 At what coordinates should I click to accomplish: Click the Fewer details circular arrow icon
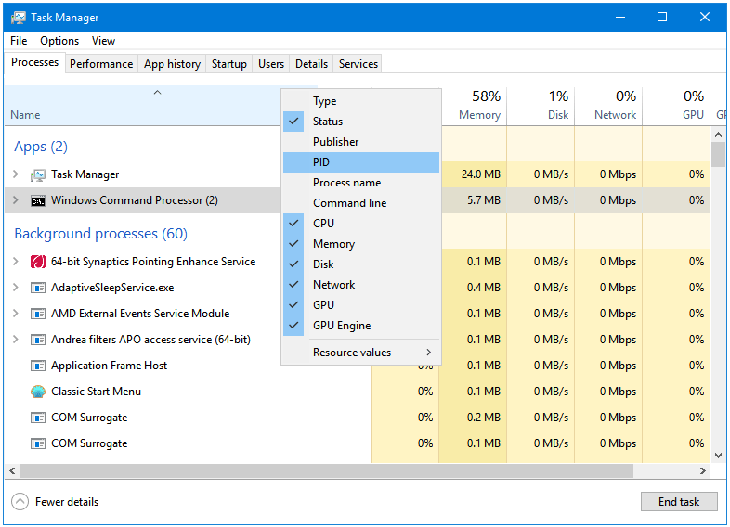point(20,502)
